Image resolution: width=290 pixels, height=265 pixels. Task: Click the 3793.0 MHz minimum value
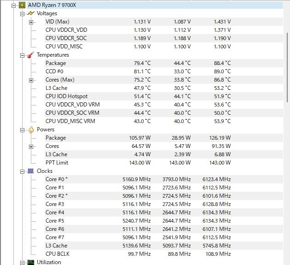pyautogui.click(x=177, y=179)
